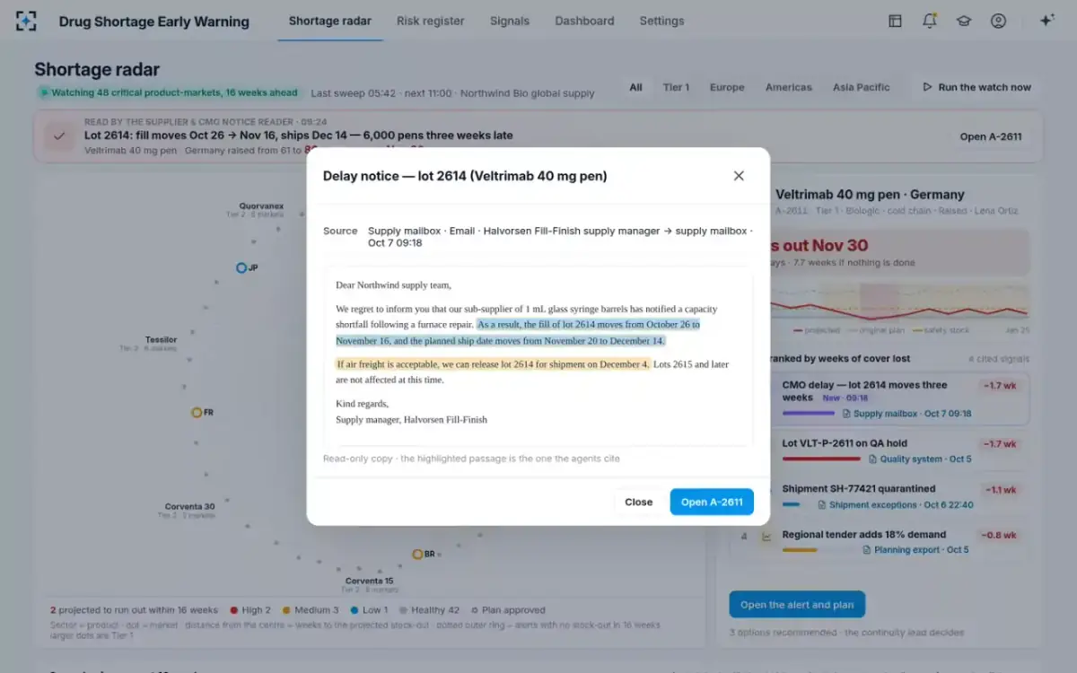Open the user profile icon
Image resolution: width=1077 pixels, height=673 pixels.
click(x=998, y=21)
